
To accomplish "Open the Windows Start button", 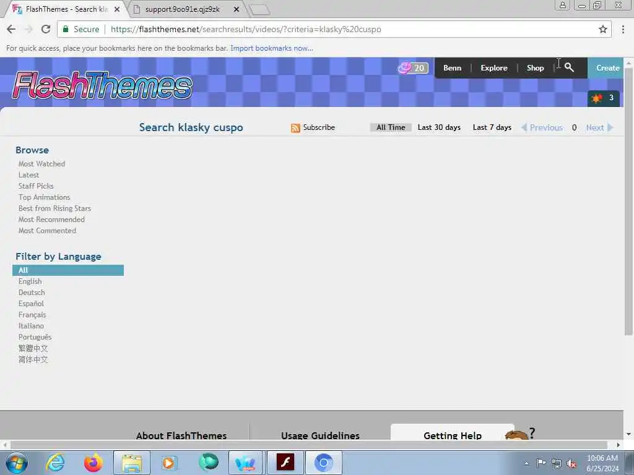I will coord(17,463).
